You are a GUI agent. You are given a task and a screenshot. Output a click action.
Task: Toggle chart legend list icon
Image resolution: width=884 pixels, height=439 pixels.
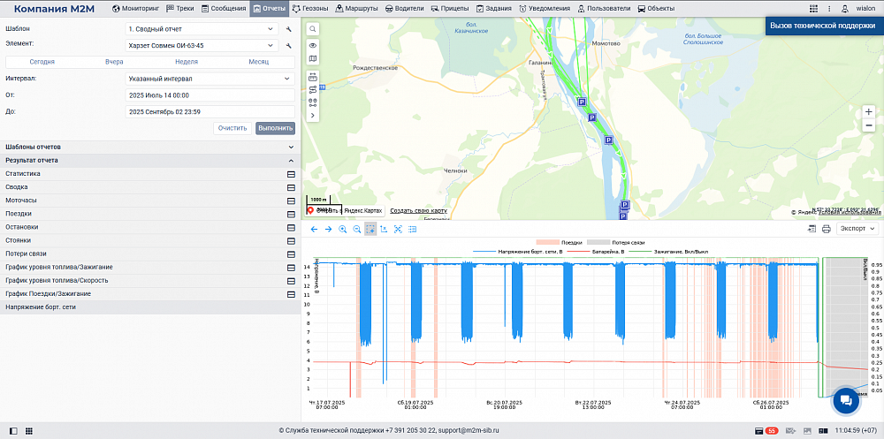412,229
